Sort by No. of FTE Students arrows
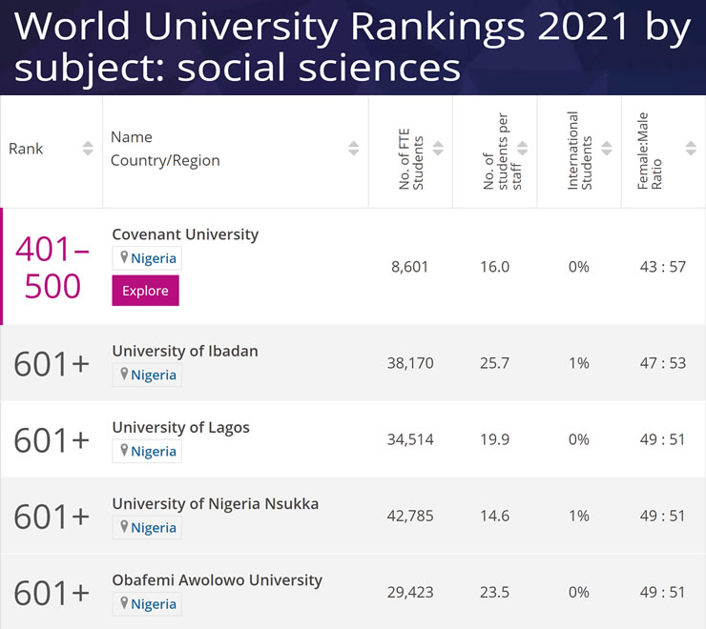Screen dimensions: 706x629 point(438,148)
